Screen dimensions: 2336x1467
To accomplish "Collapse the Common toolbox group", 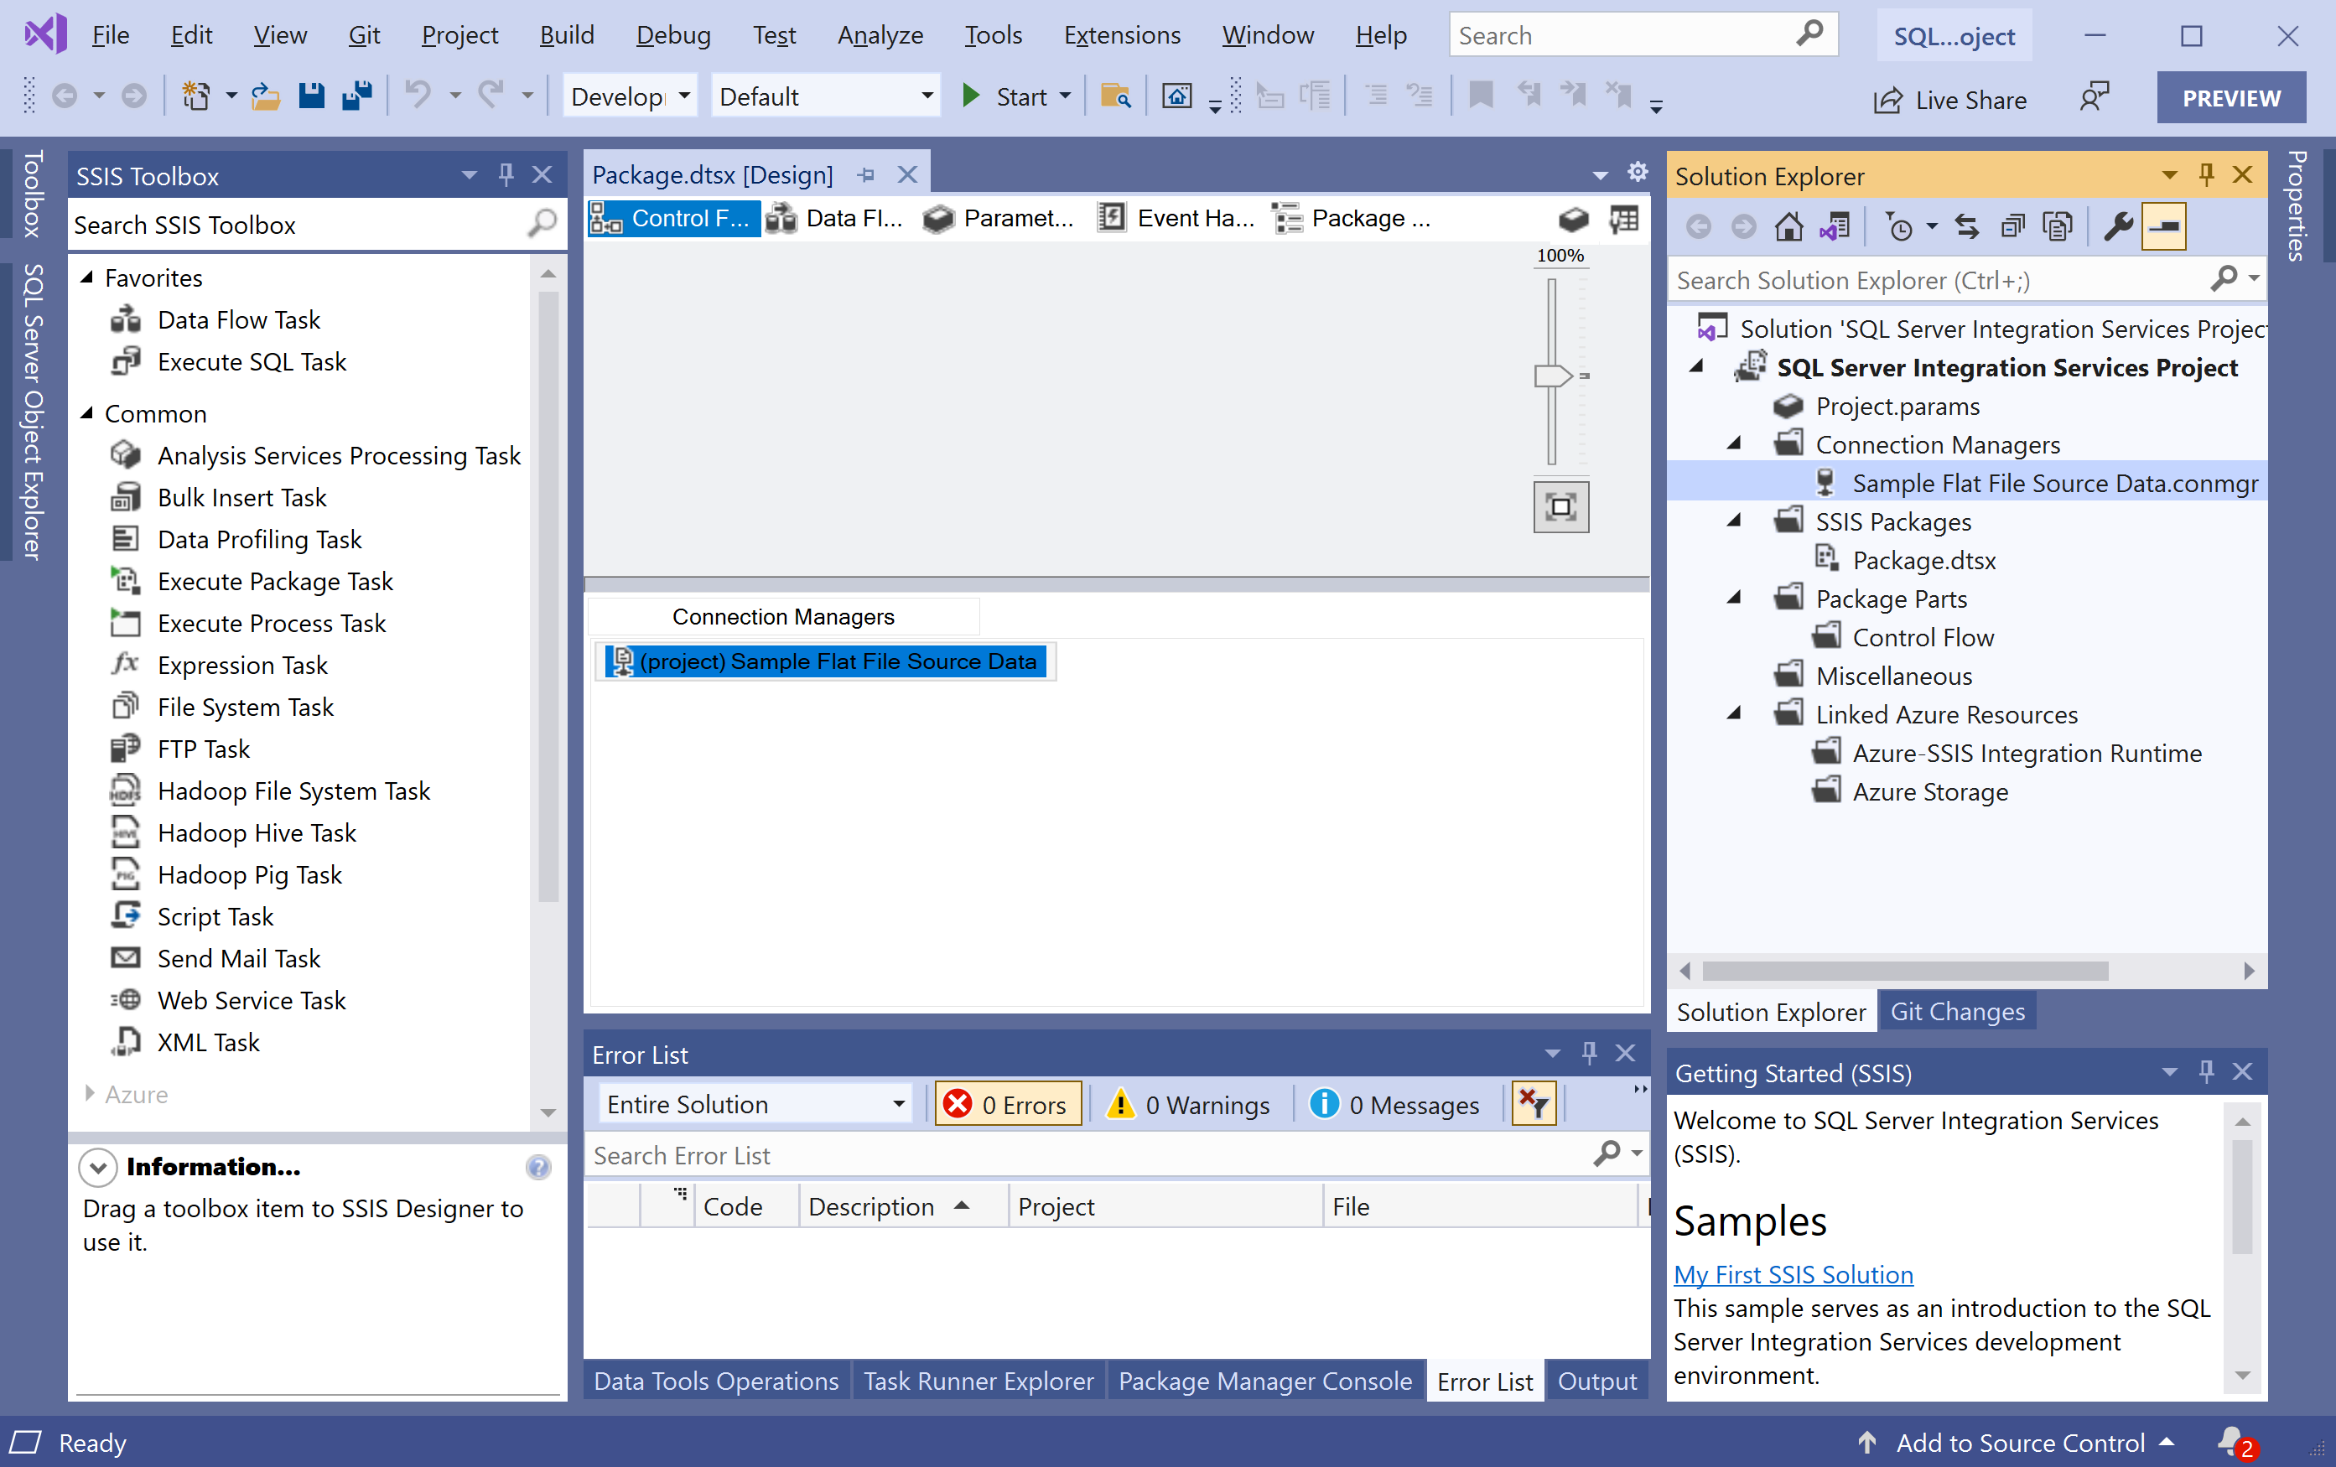I will pos(87,413).
